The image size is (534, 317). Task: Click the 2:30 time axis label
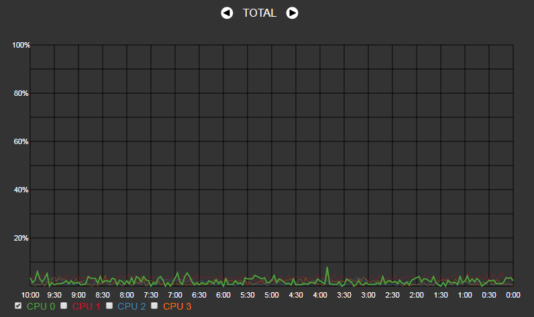[x=392, y=295]
